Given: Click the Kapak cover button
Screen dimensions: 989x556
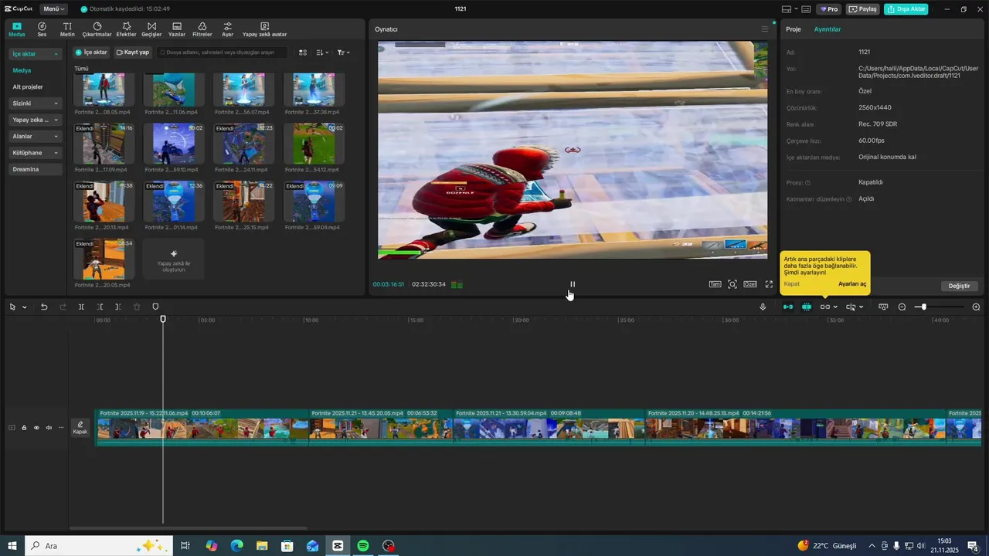Looking at the screenshot, I should coord(80,428).
